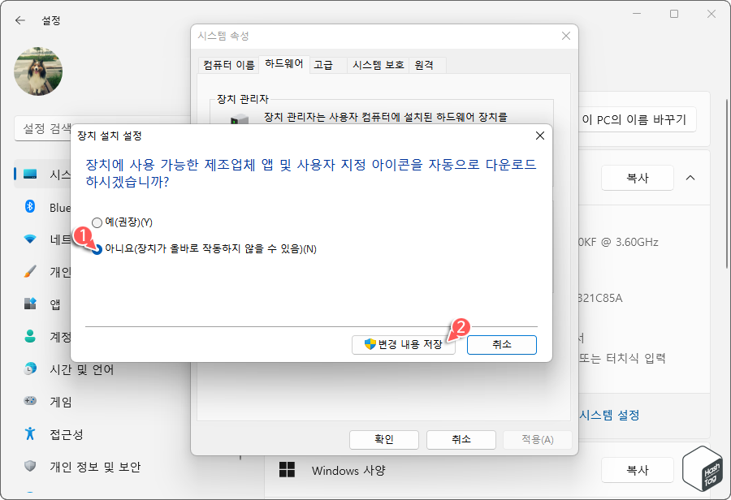Open the 시간 및 언어 settings section
731x500 pixels.
pyautogui.click(x=49, y=369)
